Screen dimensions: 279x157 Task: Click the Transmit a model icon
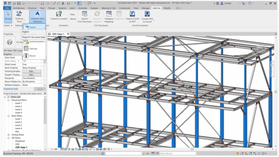59,15
